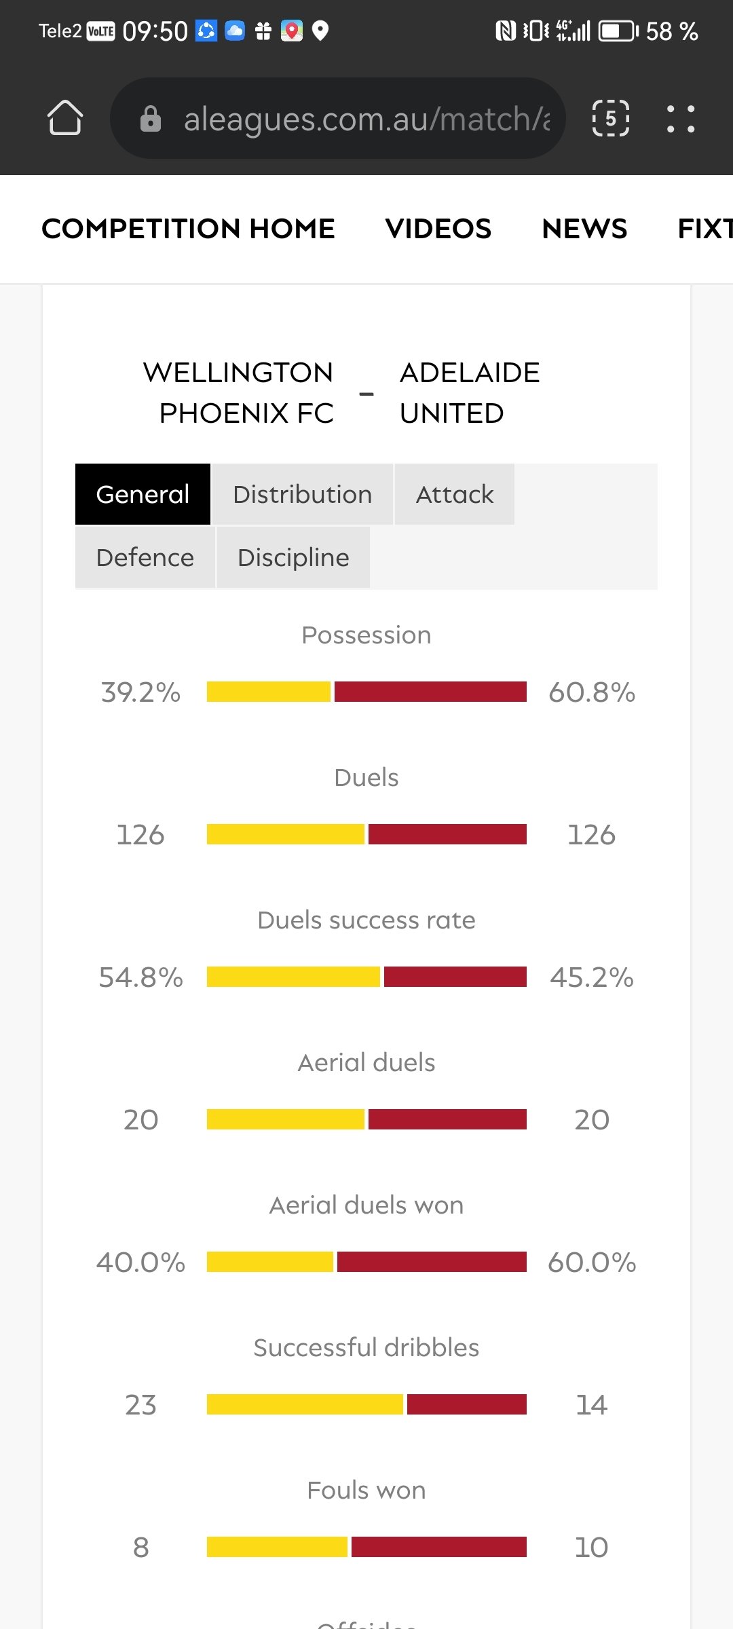Viewport: 733px width, 1629px height.
Task: Open the browser menu dots icon
Action: point(681,119)
